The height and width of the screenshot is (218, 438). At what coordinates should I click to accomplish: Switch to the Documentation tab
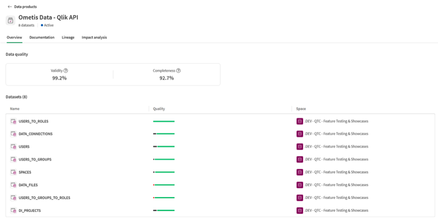pyautogui.click(x=42, y=37)
